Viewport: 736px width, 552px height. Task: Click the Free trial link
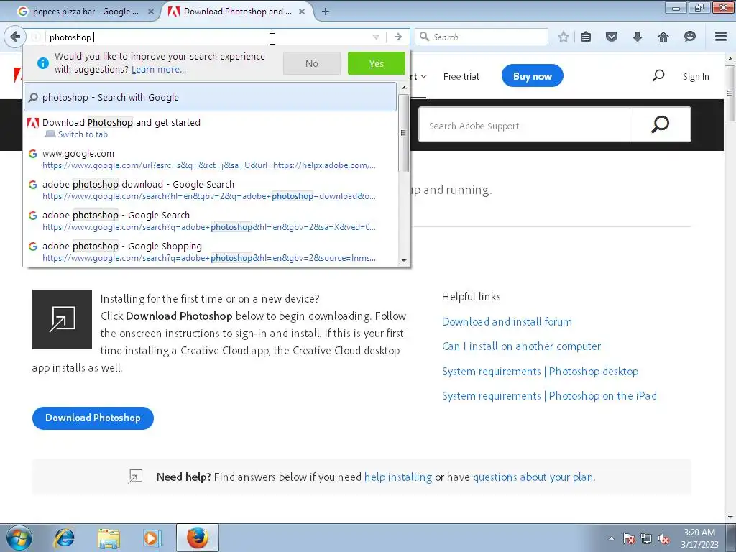click(x=461, y=76)
